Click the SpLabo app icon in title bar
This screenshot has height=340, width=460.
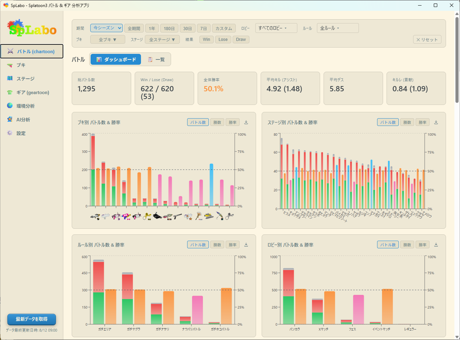[6, 5]
